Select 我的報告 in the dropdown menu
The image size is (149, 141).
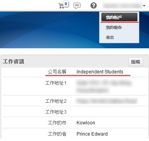pyautogui.click(x=114, y=27)
